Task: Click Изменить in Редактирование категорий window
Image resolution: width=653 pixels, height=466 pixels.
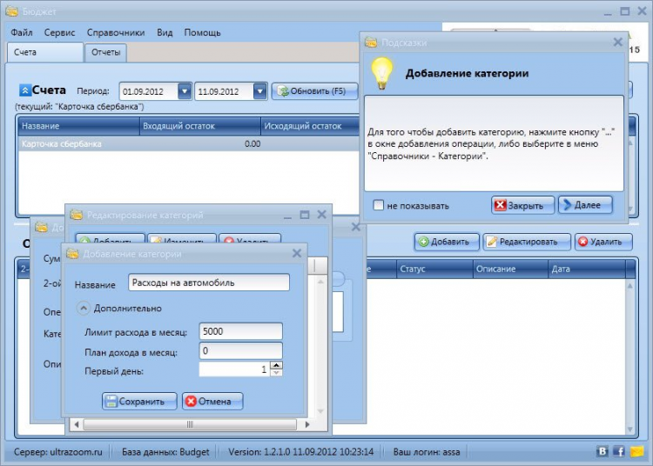Action: [183, 239]
